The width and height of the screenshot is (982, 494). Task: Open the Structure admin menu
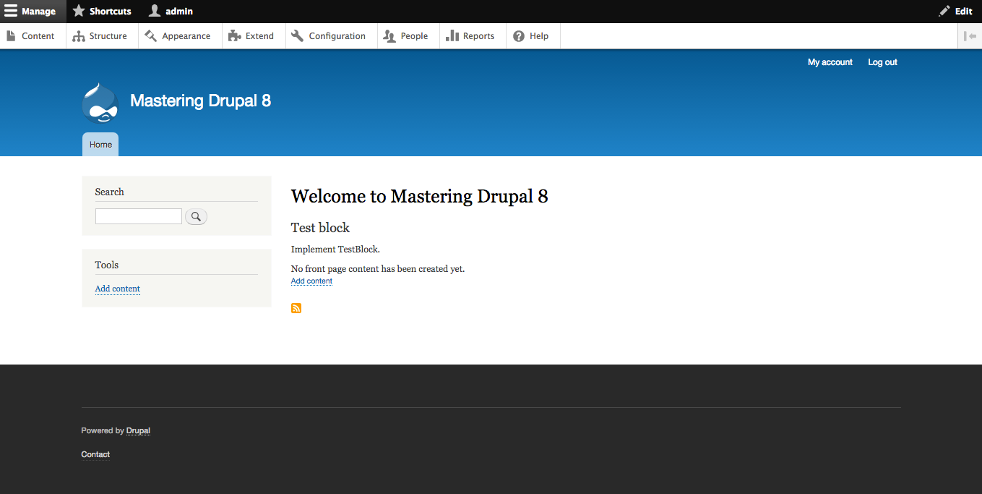point(100,36)
